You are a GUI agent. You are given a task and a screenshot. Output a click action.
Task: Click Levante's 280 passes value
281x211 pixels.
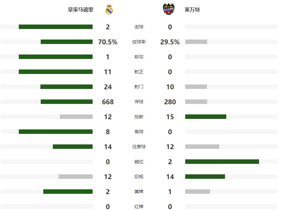click(x=170, y=102)
